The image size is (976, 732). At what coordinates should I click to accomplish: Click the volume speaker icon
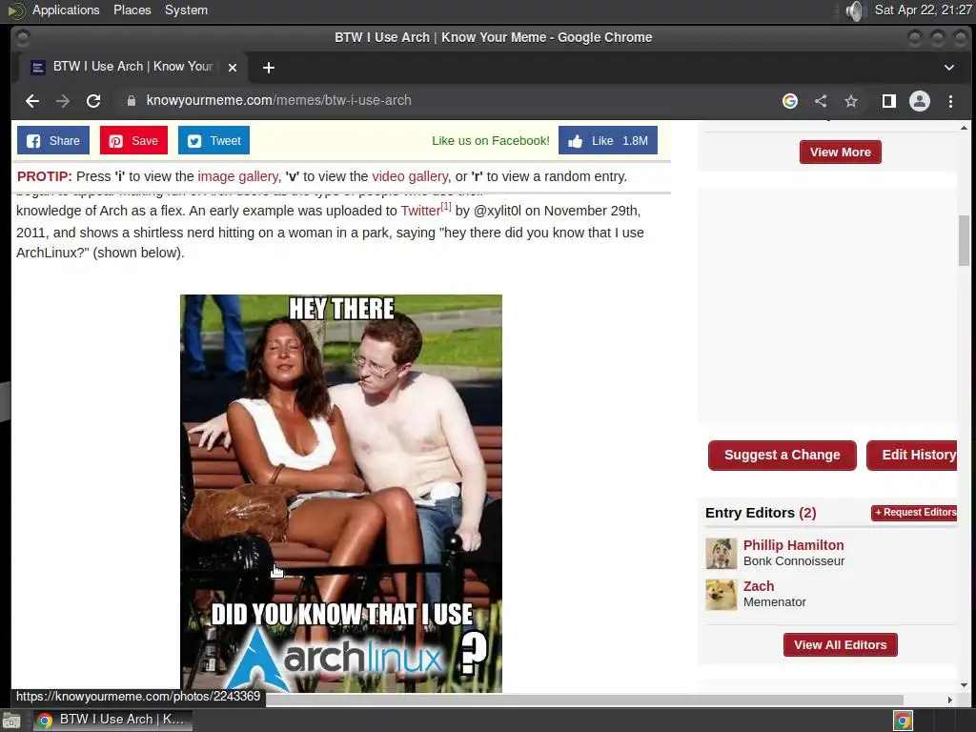click(x=856, y=10)
